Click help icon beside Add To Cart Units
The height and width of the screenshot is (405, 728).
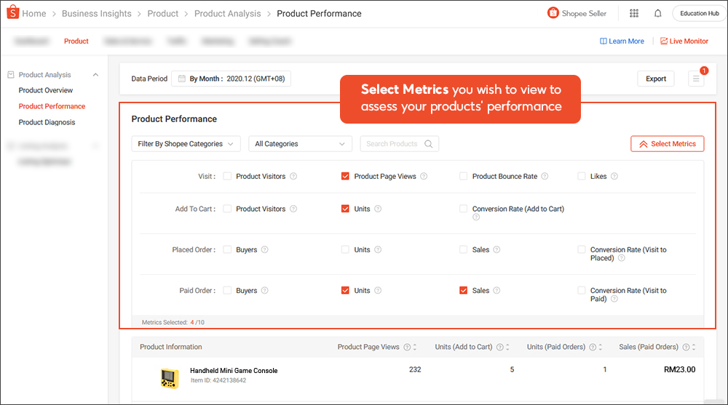(x=378, y=209)
